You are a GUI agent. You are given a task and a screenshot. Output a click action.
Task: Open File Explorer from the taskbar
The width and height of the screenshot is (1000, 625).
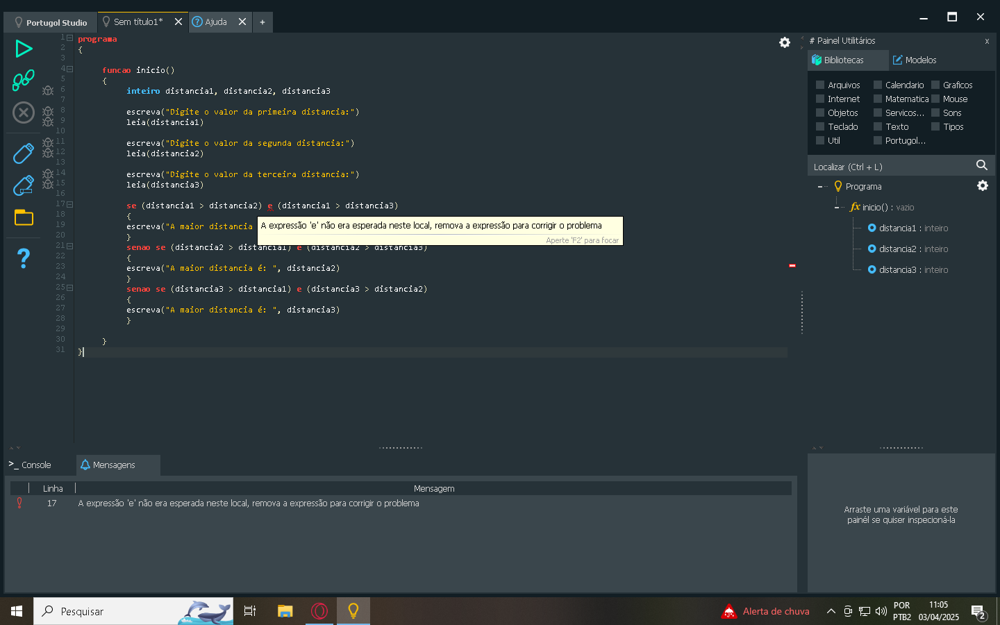tap(285, 611)
